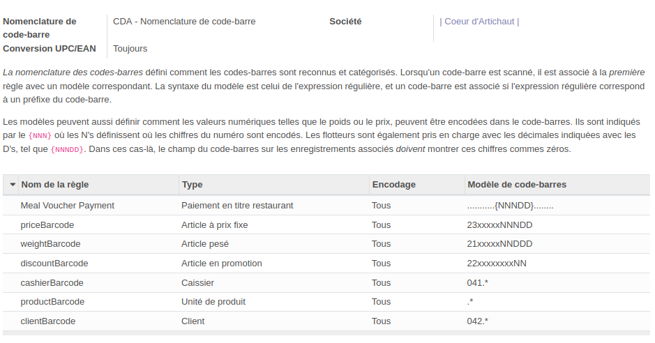
Task: Open the Coeur d'Artichaut company link
Action: pos(479,22)
